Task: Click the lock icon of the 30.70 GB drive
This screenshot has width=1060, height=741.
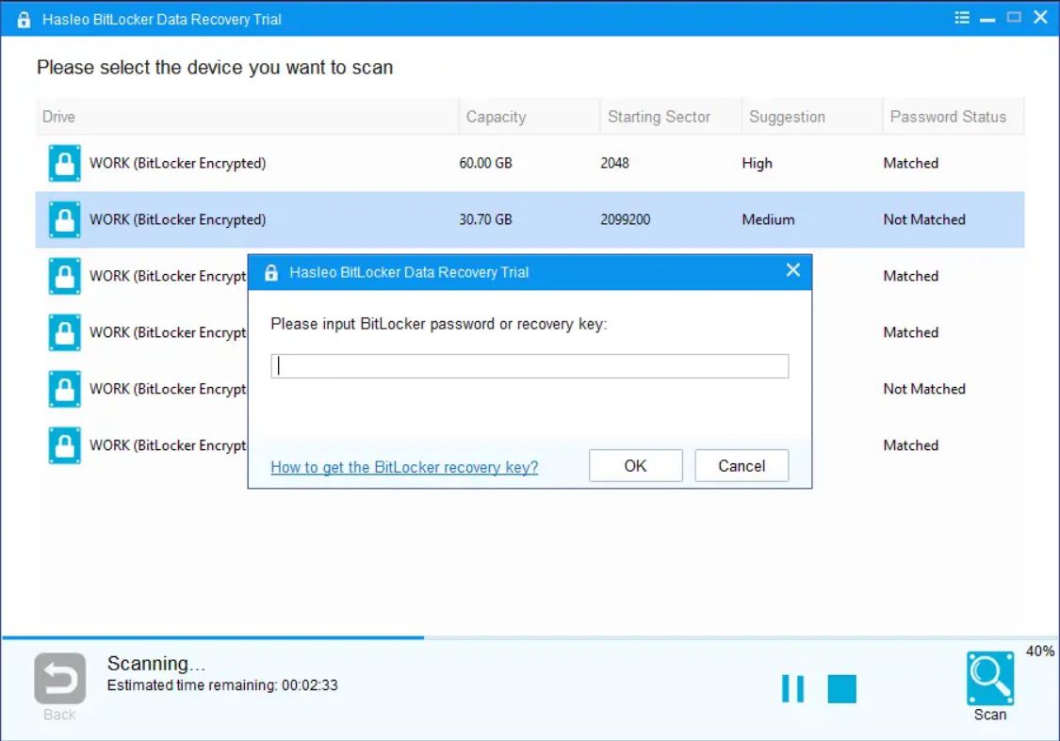Action: (64, 219)
